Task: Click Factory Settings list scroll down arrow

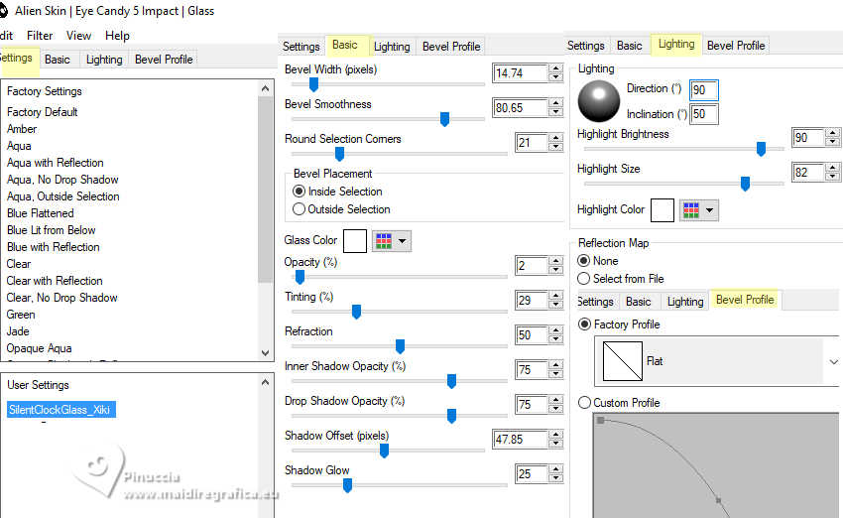Action: point(265,353)
